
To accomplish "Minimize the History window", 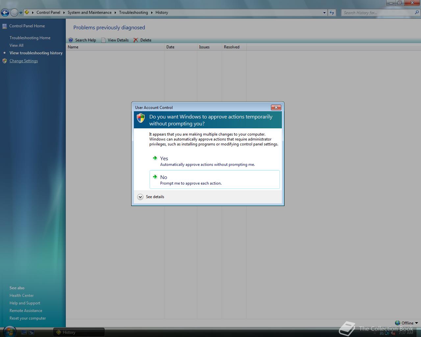I will point(391,3).
